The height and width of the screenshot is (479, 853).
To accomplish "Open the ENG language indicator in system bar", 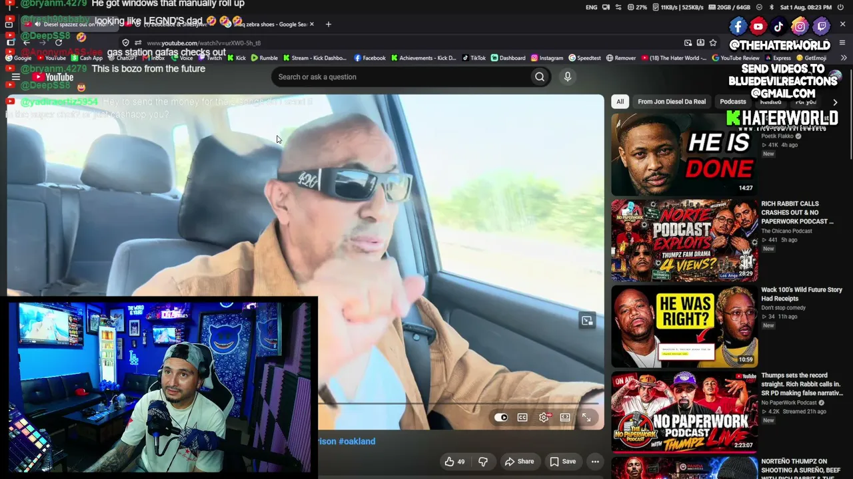I will (x=592, y=7).
